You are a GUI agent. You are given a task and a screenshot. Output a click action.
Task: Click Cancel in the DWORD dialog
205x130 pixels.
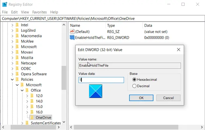tap(168, 98)
